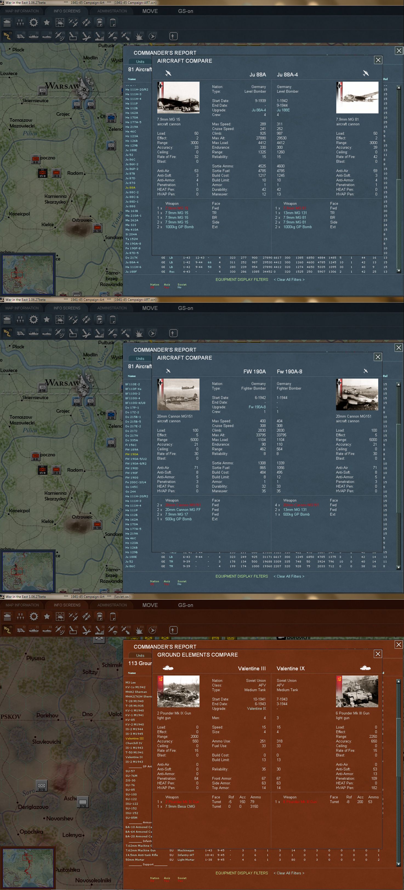Select F7 bomb airfield icon in the Soviet screen
The height and width of the screenshot is (890, 404).
point(86,630)
